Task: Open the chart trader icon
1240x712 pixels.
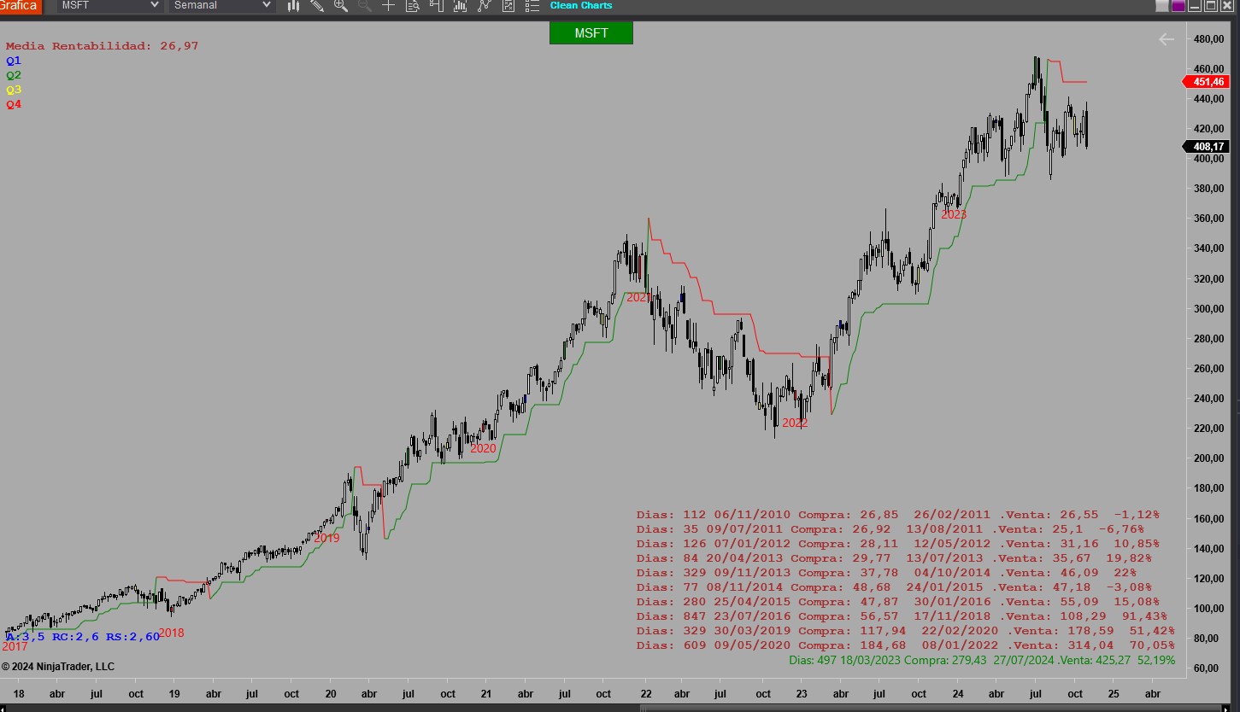Action: click(436, 6)
